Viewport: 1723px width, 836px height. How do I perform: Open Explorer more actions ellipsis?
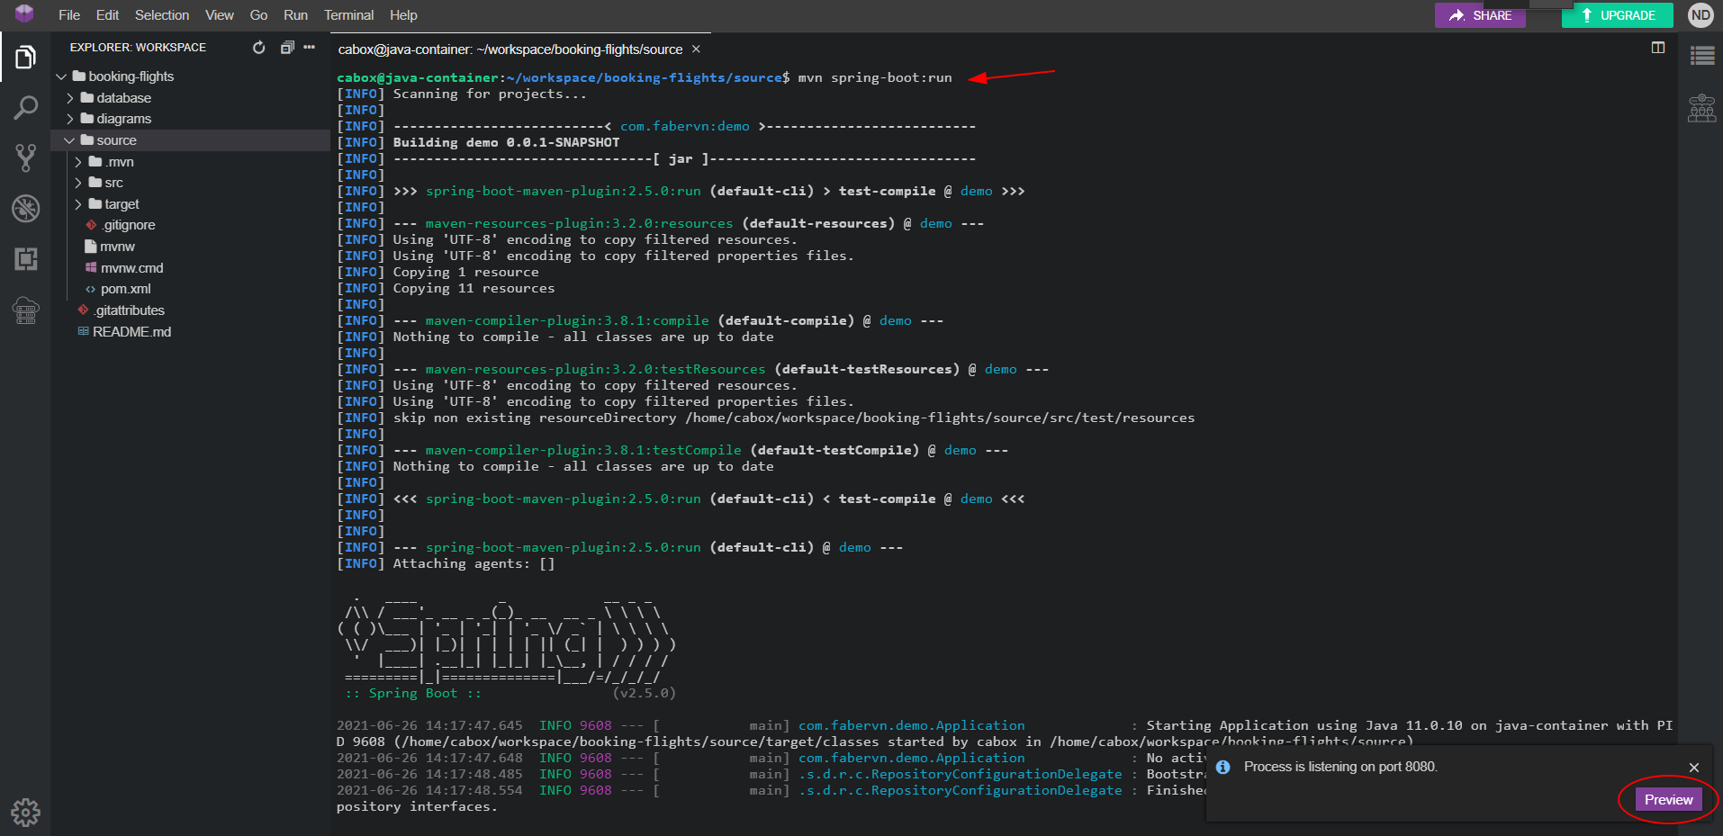310,48
